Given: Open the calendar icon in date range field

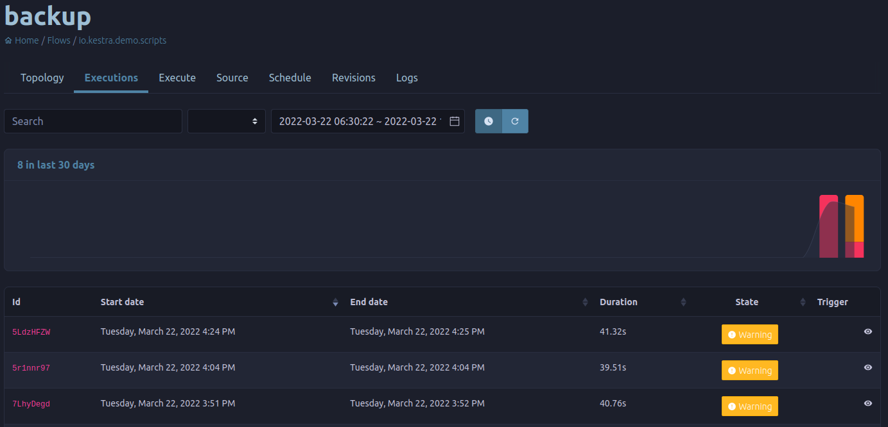Looking at the screenshot, I should (x=455, y=121).
